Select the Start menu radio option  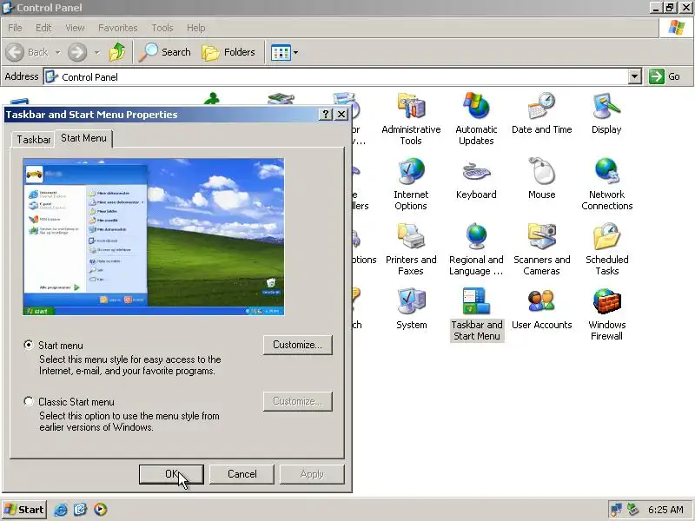pos(29,345)
